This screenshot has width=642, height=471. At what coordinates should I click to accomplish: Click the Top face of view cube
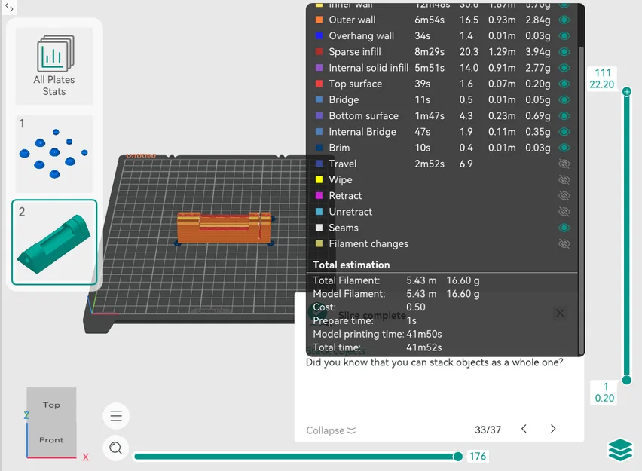click(51, 405)
